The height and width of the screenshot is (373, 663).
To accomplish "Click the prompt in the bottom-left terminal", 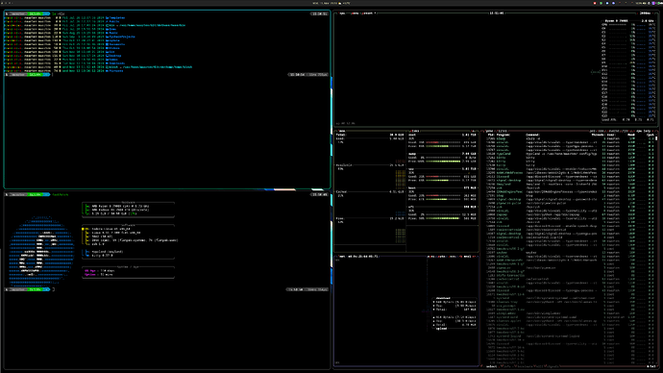I will point(27,289).
